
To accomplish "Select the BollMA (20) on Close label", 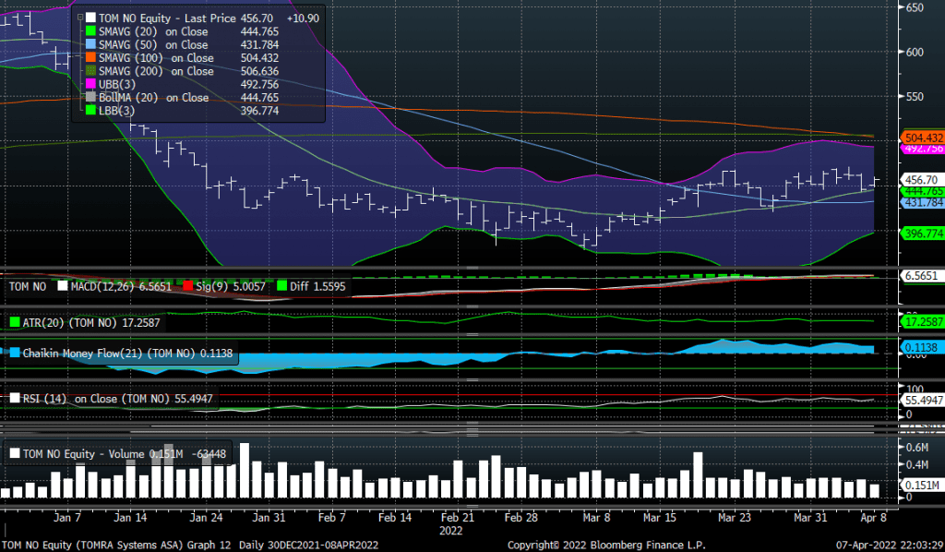I will click(x=154, y=97).
